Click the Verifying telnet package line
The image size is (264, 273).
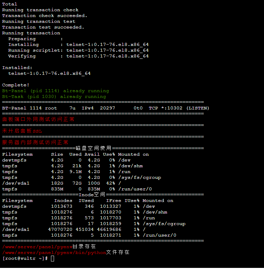[x=78, y=56]
